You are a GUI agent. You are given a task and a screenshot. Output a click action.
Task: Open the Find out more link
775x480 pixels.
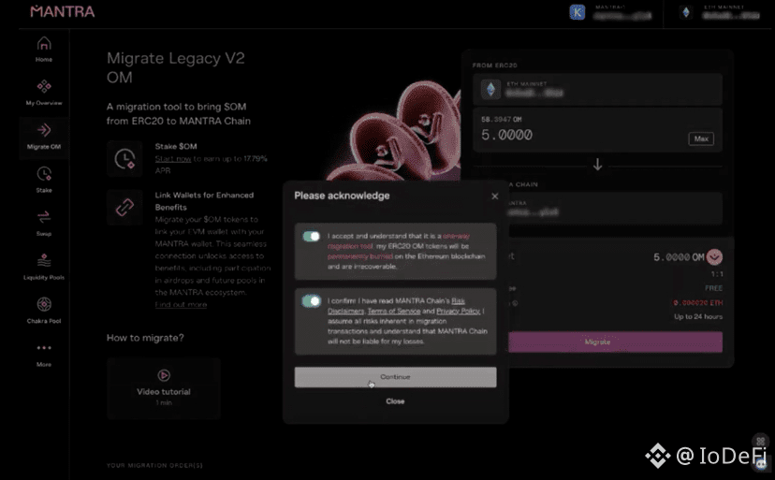coord(181,304)
